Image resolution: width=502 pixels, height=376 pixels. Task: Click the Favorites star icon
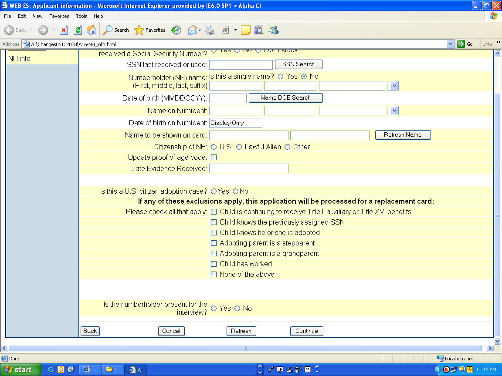click(139, 30)
